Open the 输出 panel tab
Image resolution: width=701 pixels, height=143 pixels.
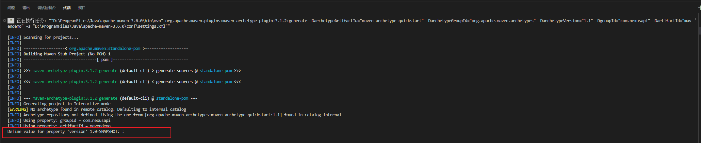coord(26,8)
